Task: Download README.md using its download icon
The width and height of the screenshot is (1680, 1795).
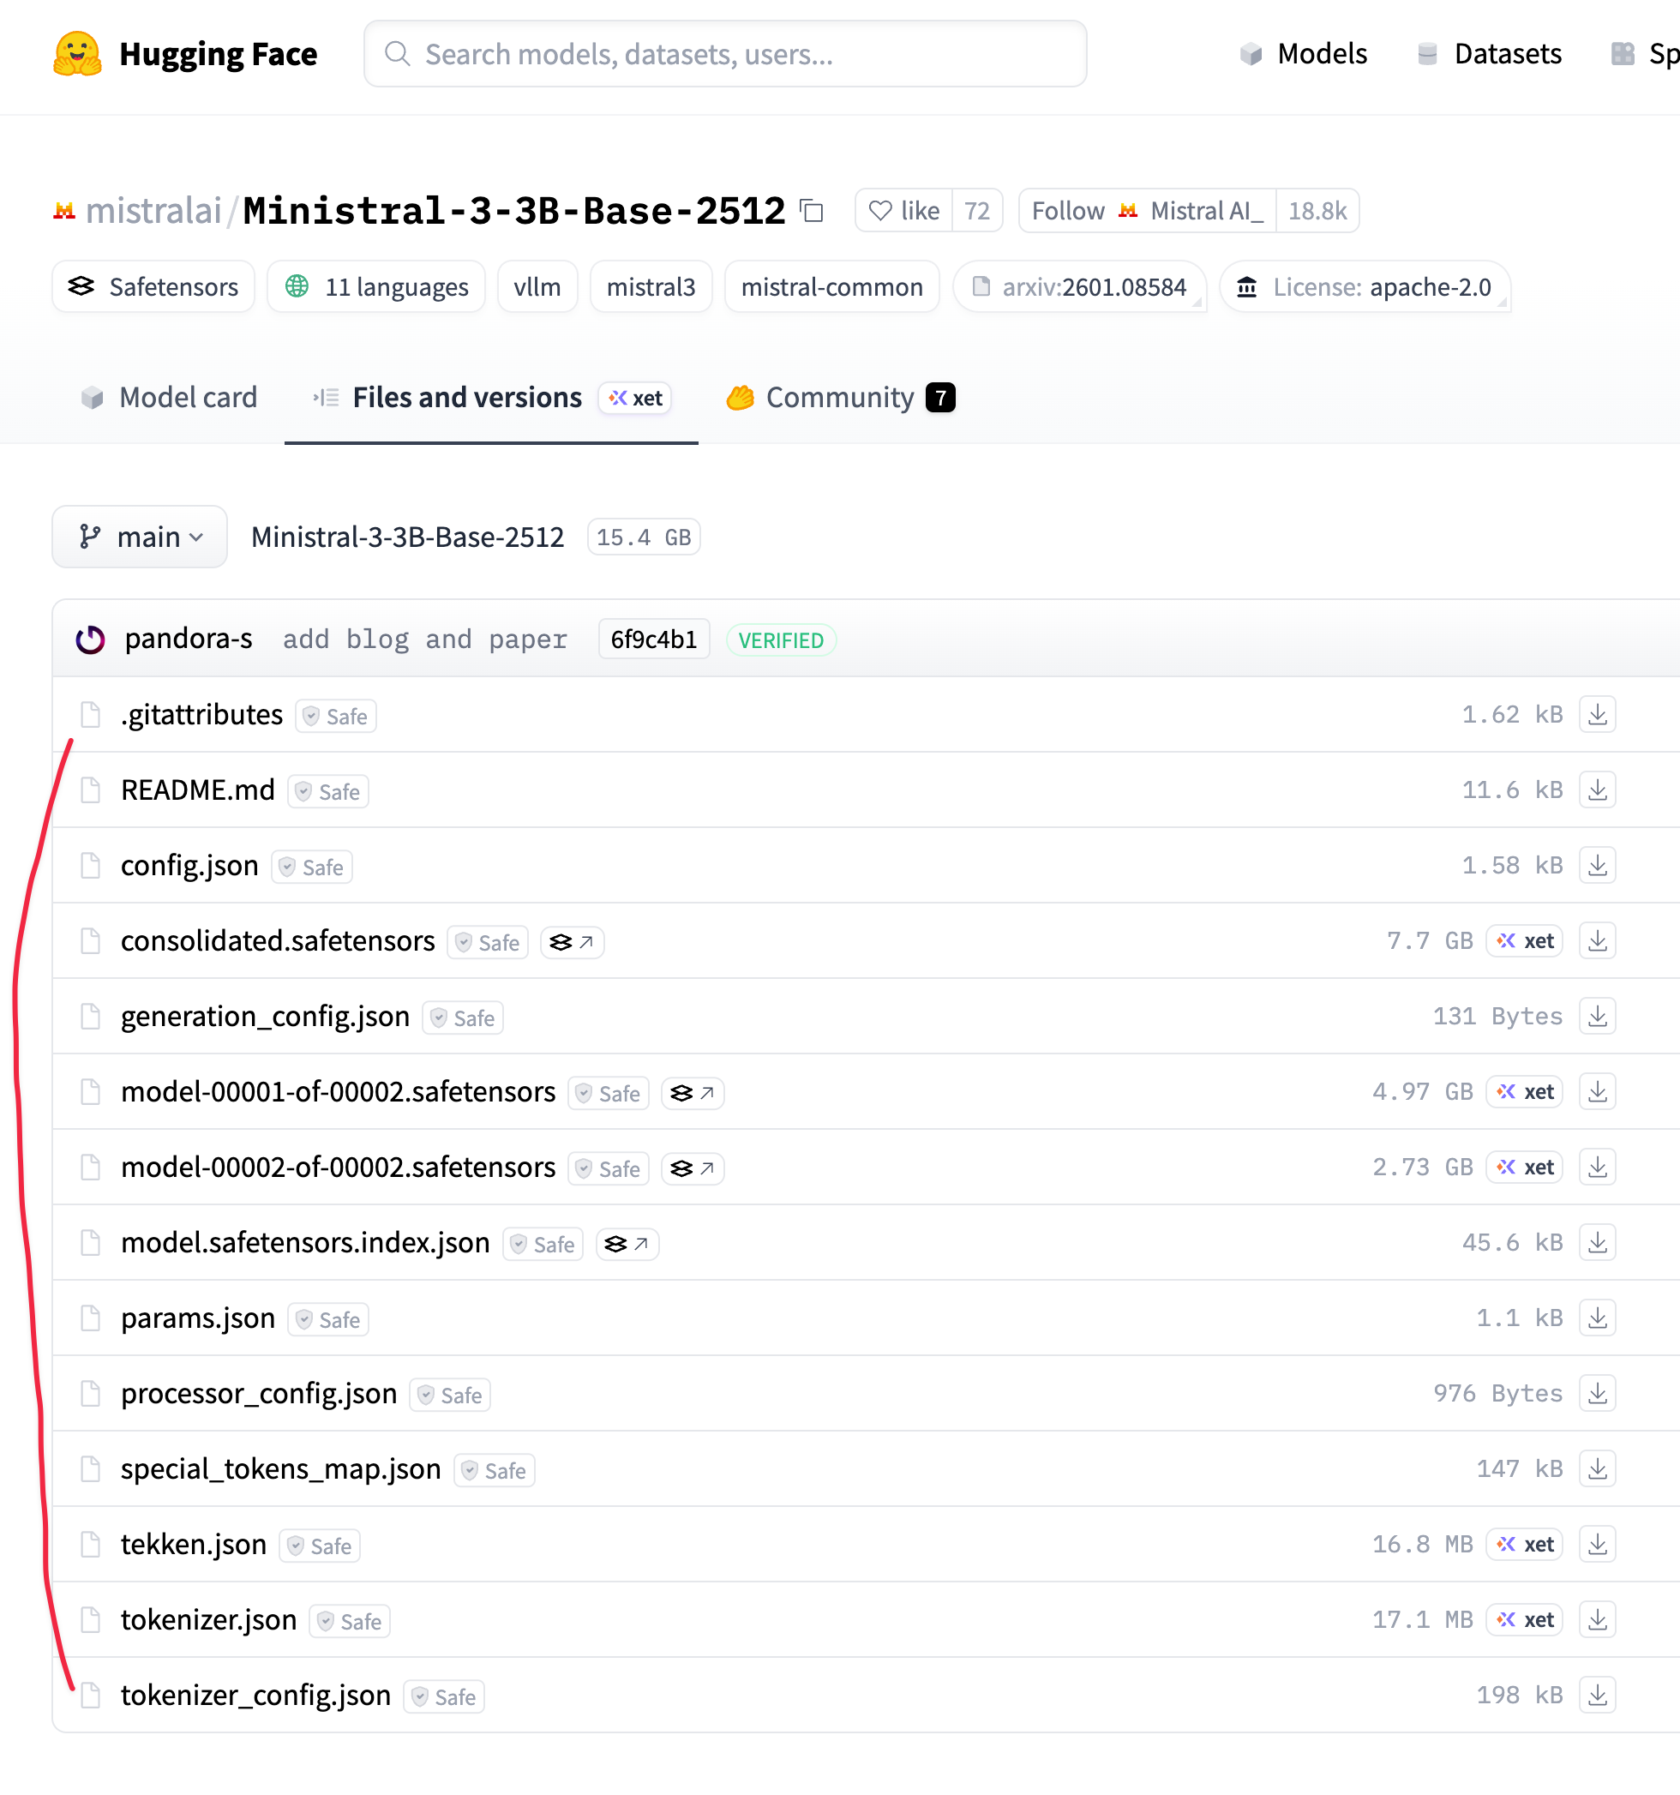Action: [1597, 790]
